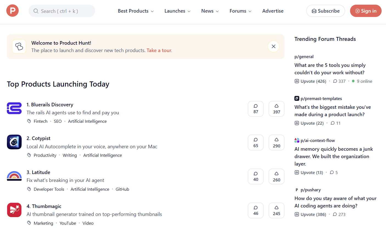Upvote Bluerails Discovery (397)

[x=277, y=109]
